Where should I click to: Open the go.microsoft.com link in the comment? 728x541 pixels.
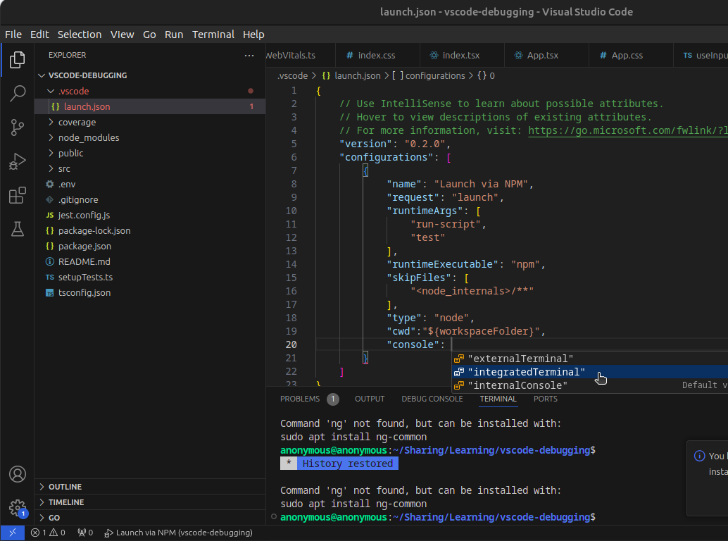tap(627, 130)
